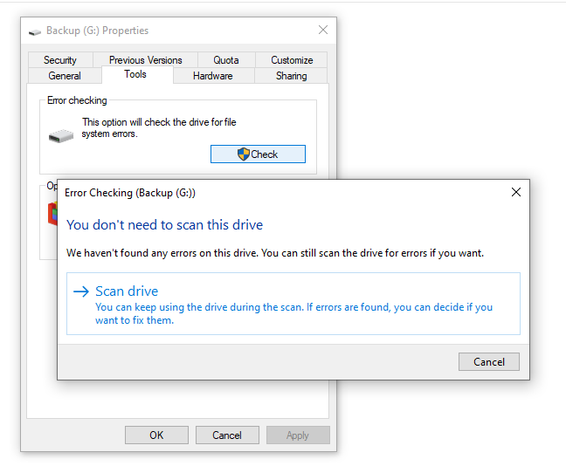Click Cancel in the Properties window

pyautogui.click(x=227, y=435)
